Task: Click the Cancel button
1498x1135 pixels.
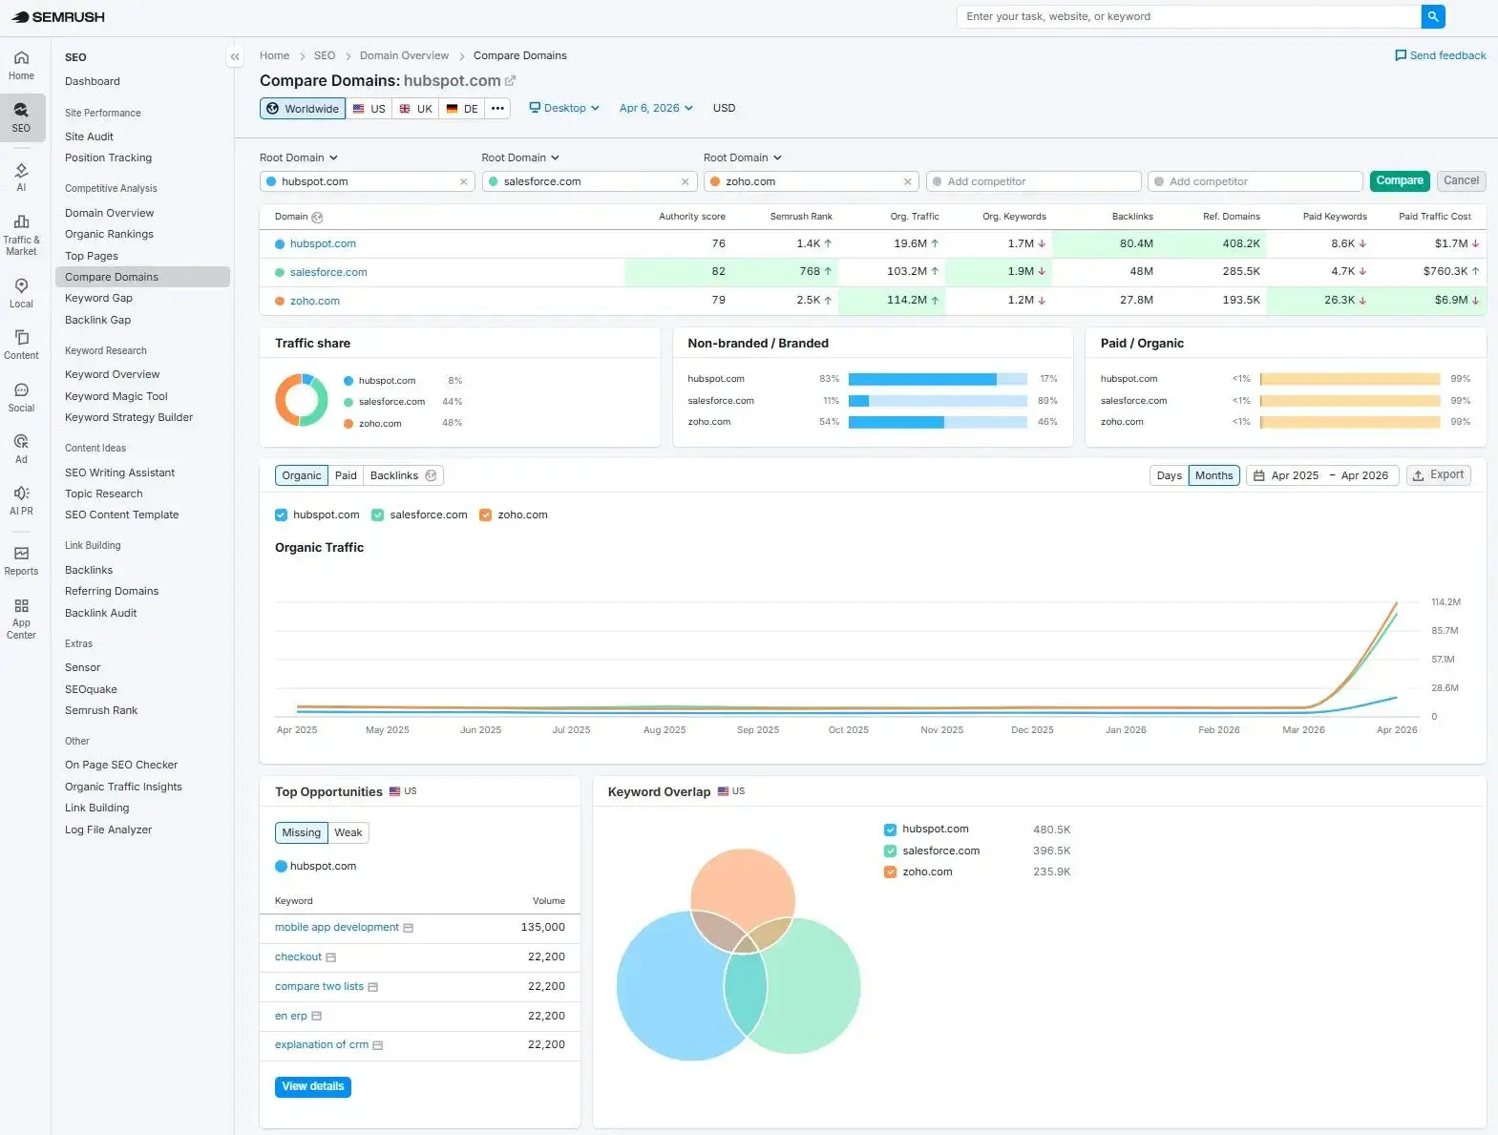Action: click(x=1461, y=180)
